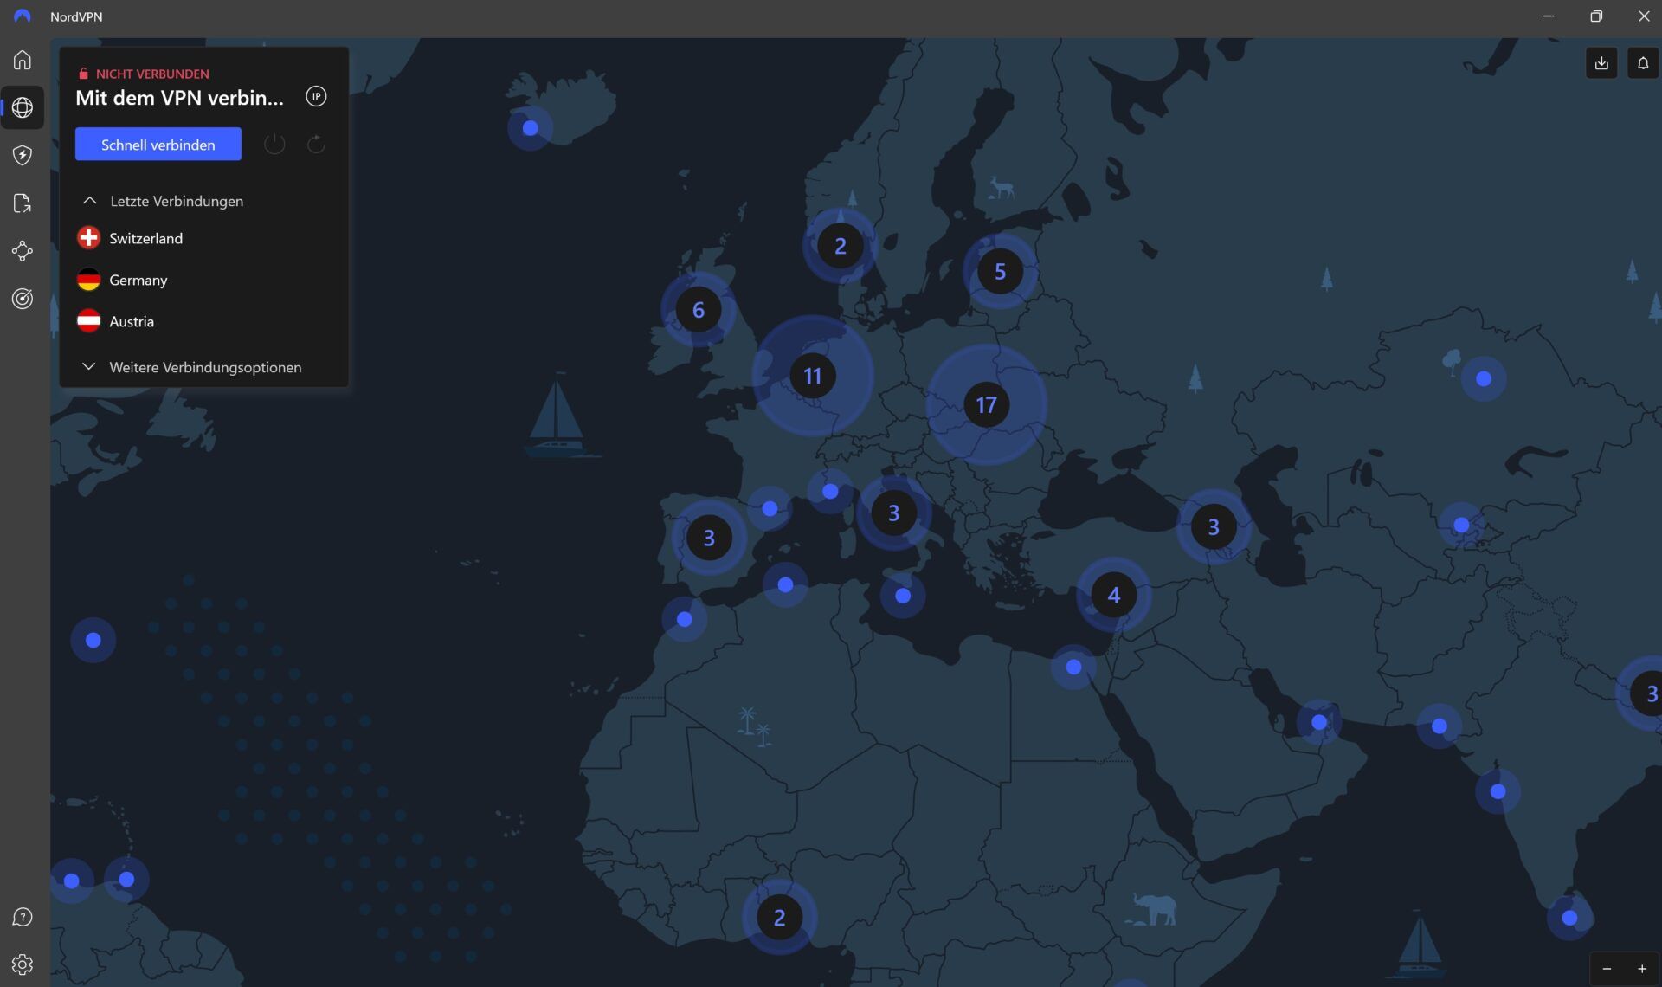This screenshot has height=987, width=1662.
Task: Open the 6 server cluster over UK
Action: pyautogui.click(x=699, y=310)
